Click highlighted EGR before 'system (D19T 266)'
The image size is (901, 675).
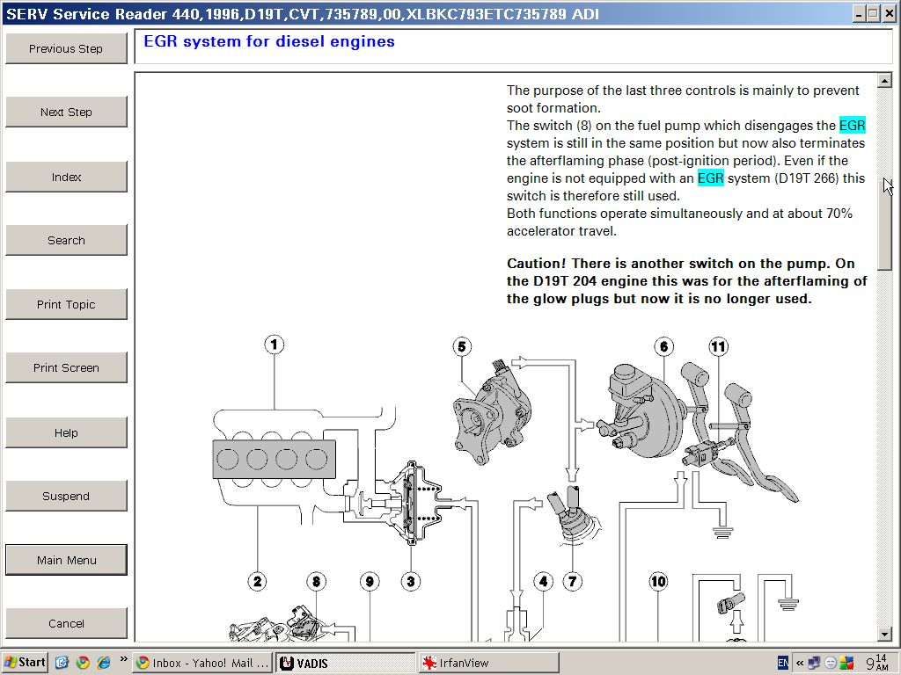[x=710, y=178]
